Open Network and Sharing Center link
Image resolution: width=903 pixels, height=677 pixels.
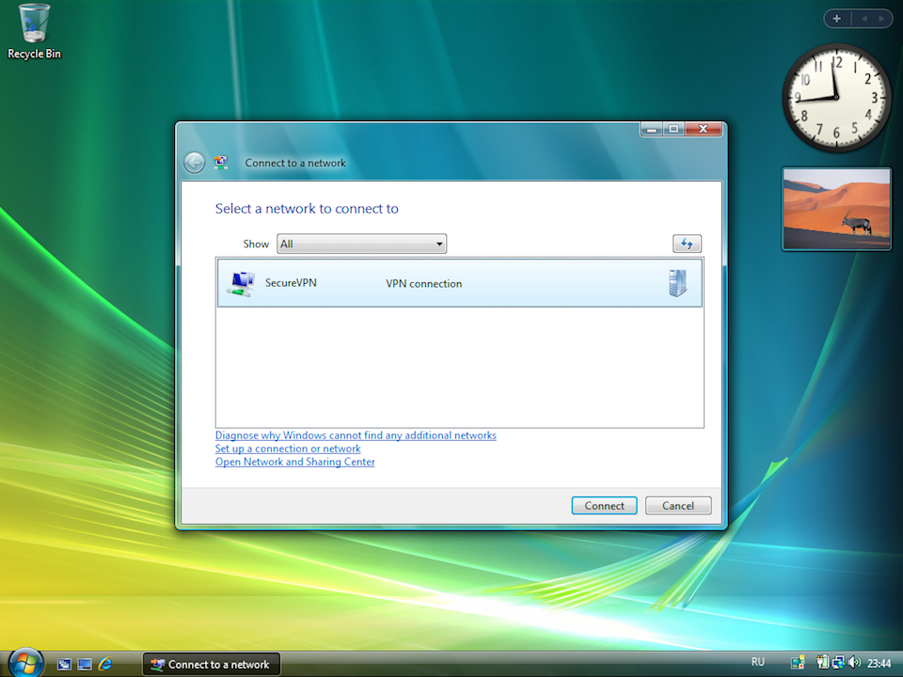[x=294, y=462]
